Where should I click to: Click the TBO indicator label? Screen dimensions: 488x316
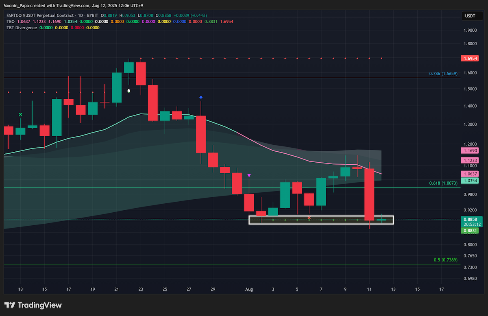coord(11,21)
